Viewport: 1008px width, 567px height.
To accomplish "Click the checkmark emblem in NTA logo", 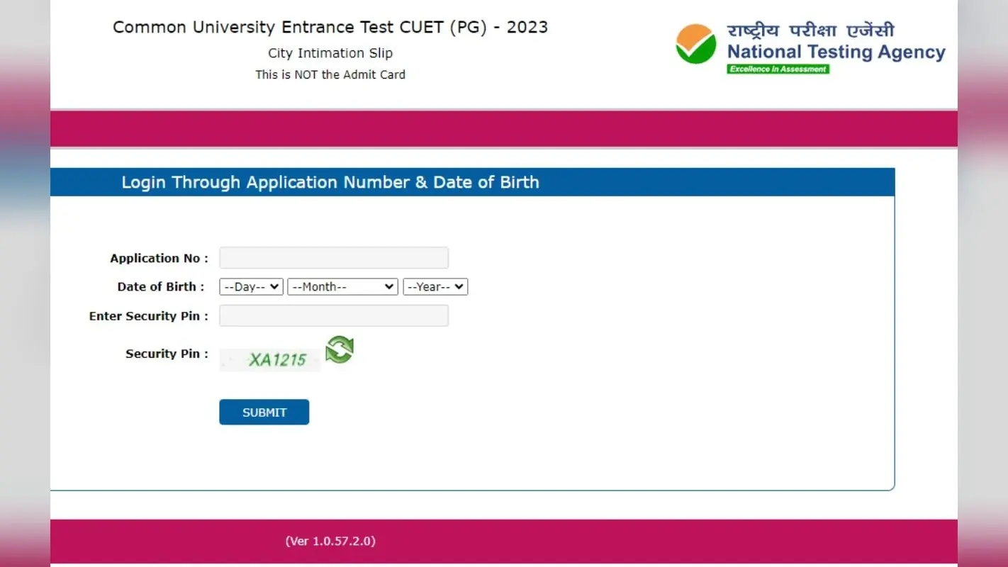I will click(x=696, y=44).
